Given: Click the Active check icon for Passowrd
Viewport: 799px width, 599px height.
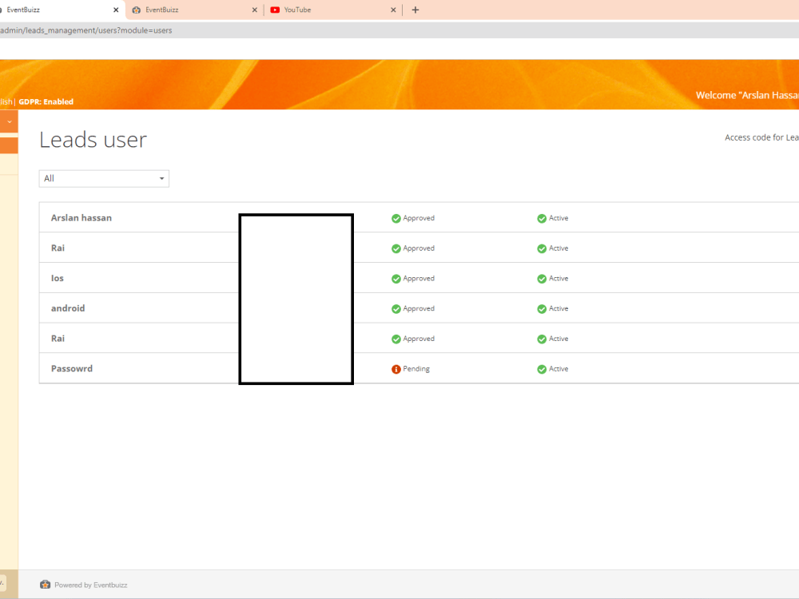Looking at the screenshot, I should point(542,369).
